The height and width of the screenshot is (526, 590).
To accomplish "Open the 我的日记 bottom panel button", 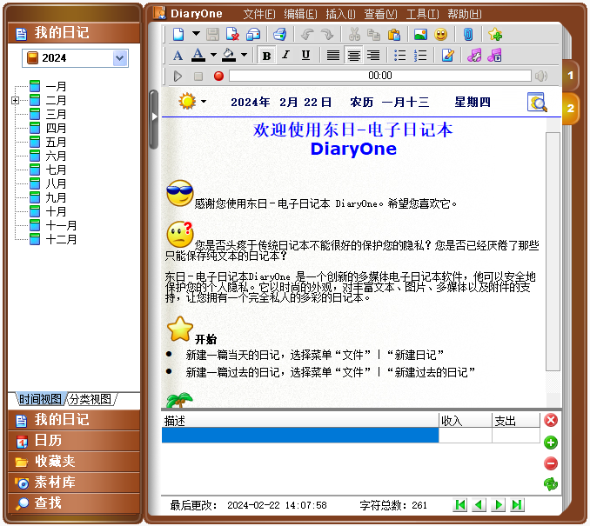I will point(74,420).
